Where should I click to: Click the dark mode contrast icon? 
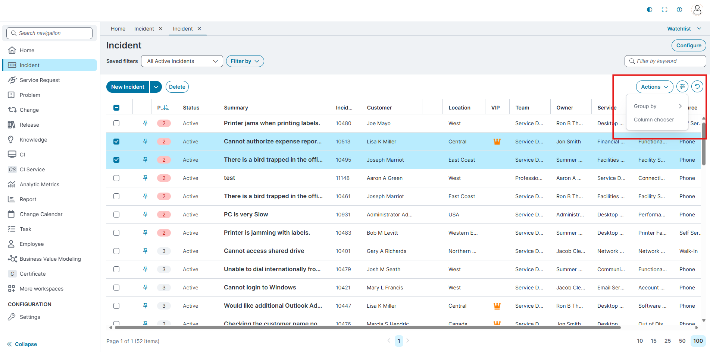pos(650,10)
